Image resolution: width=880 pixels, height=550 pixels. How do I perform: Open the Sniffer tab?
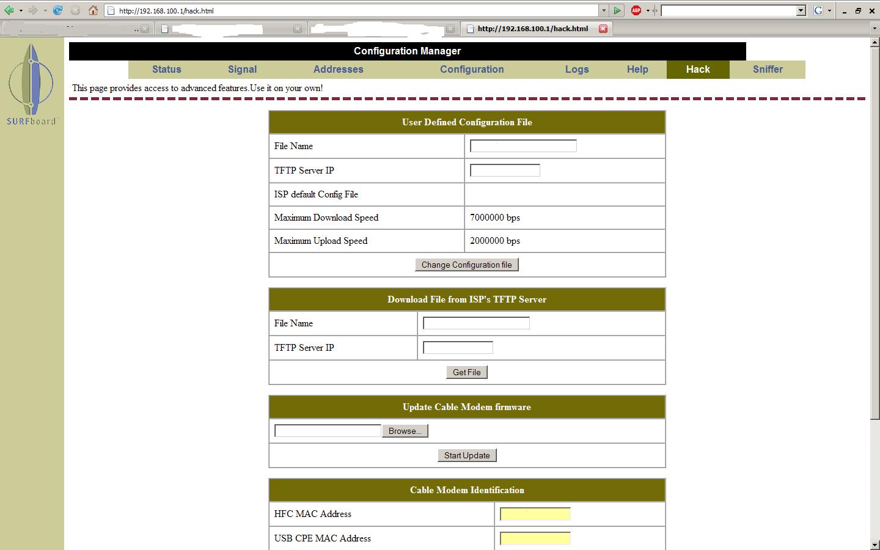pyautogui.click(x=767, y=70)
